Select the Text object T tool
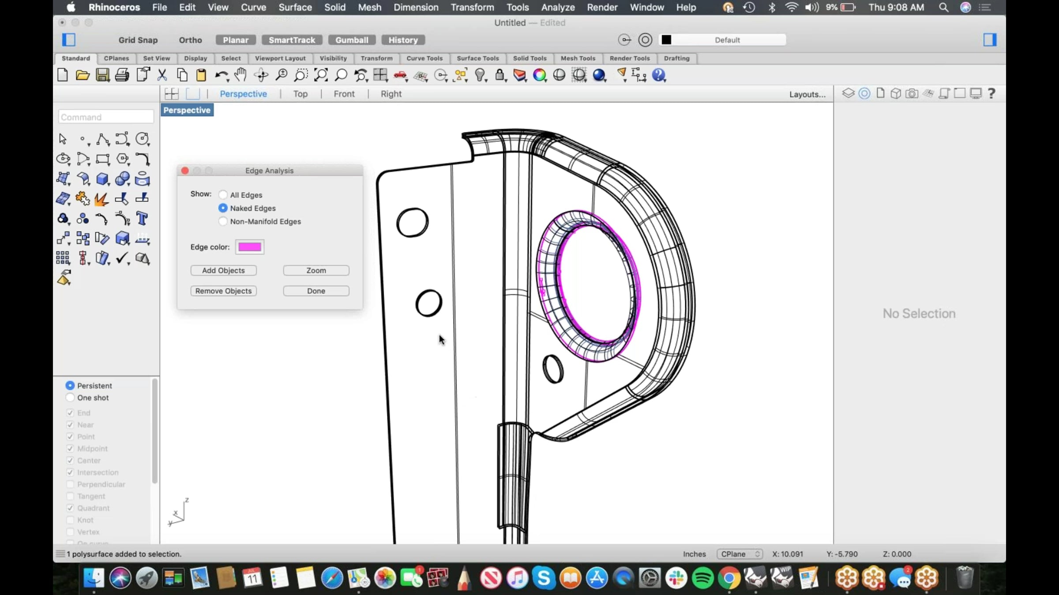Image resolution: width=1059 pixels, height=595 pixels. [142, 219]
